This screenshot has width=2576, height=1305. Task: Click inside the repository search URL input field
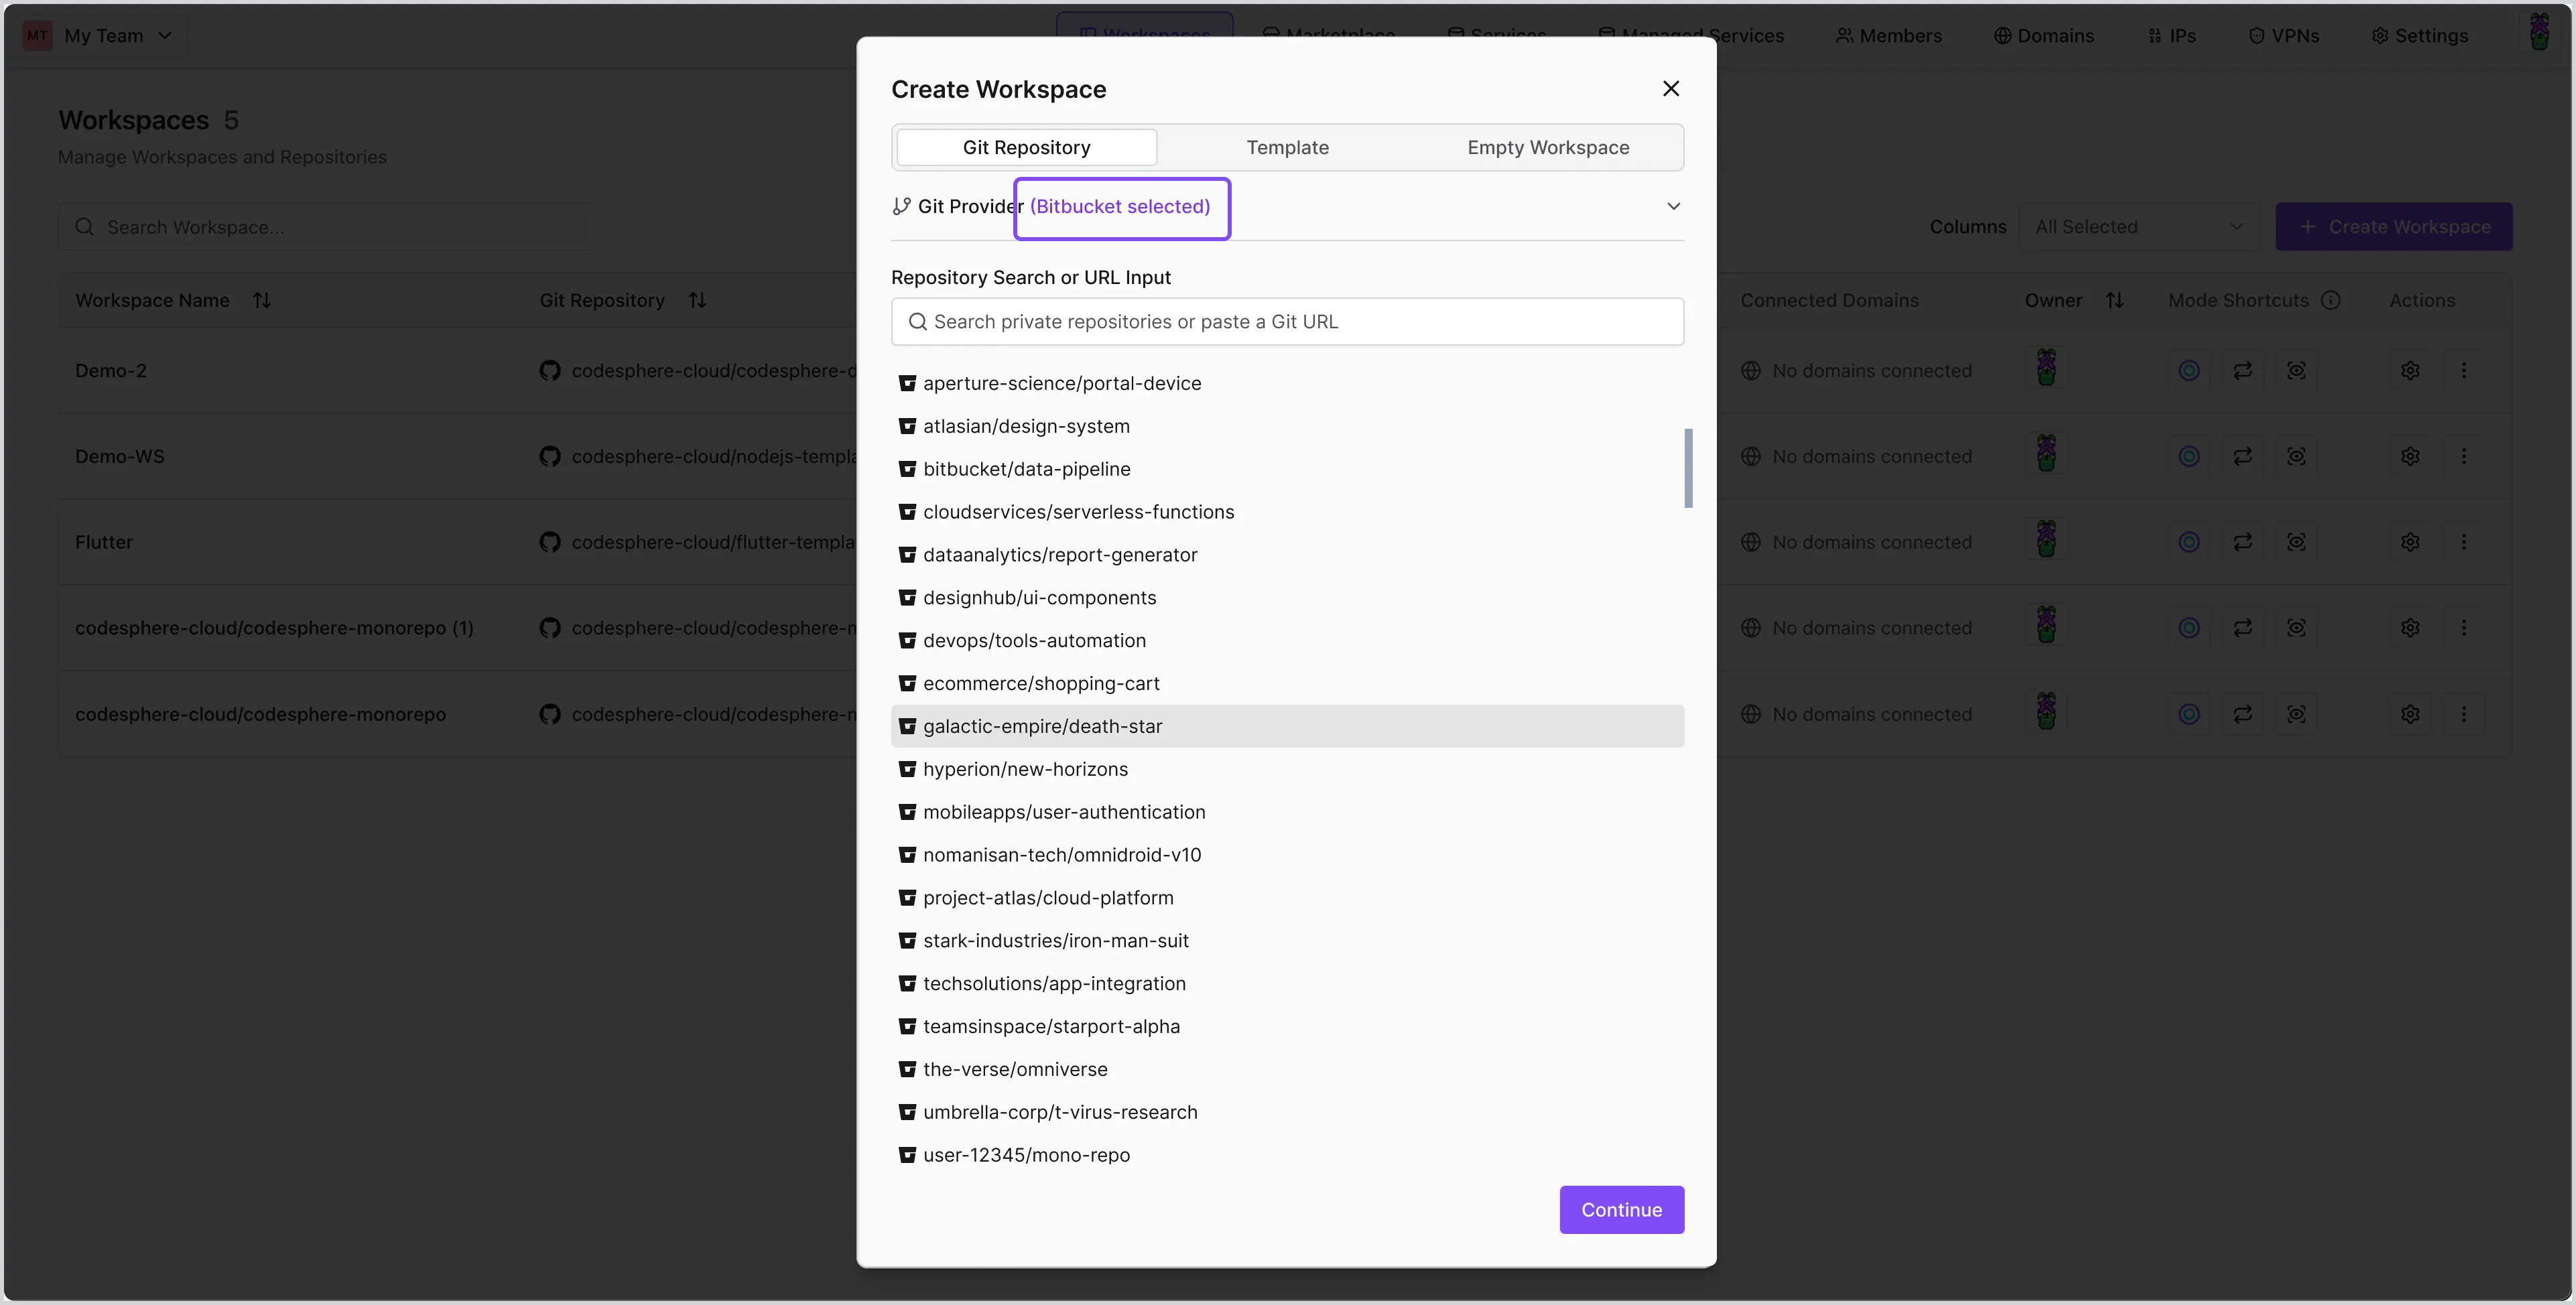tap(1286, 321)
